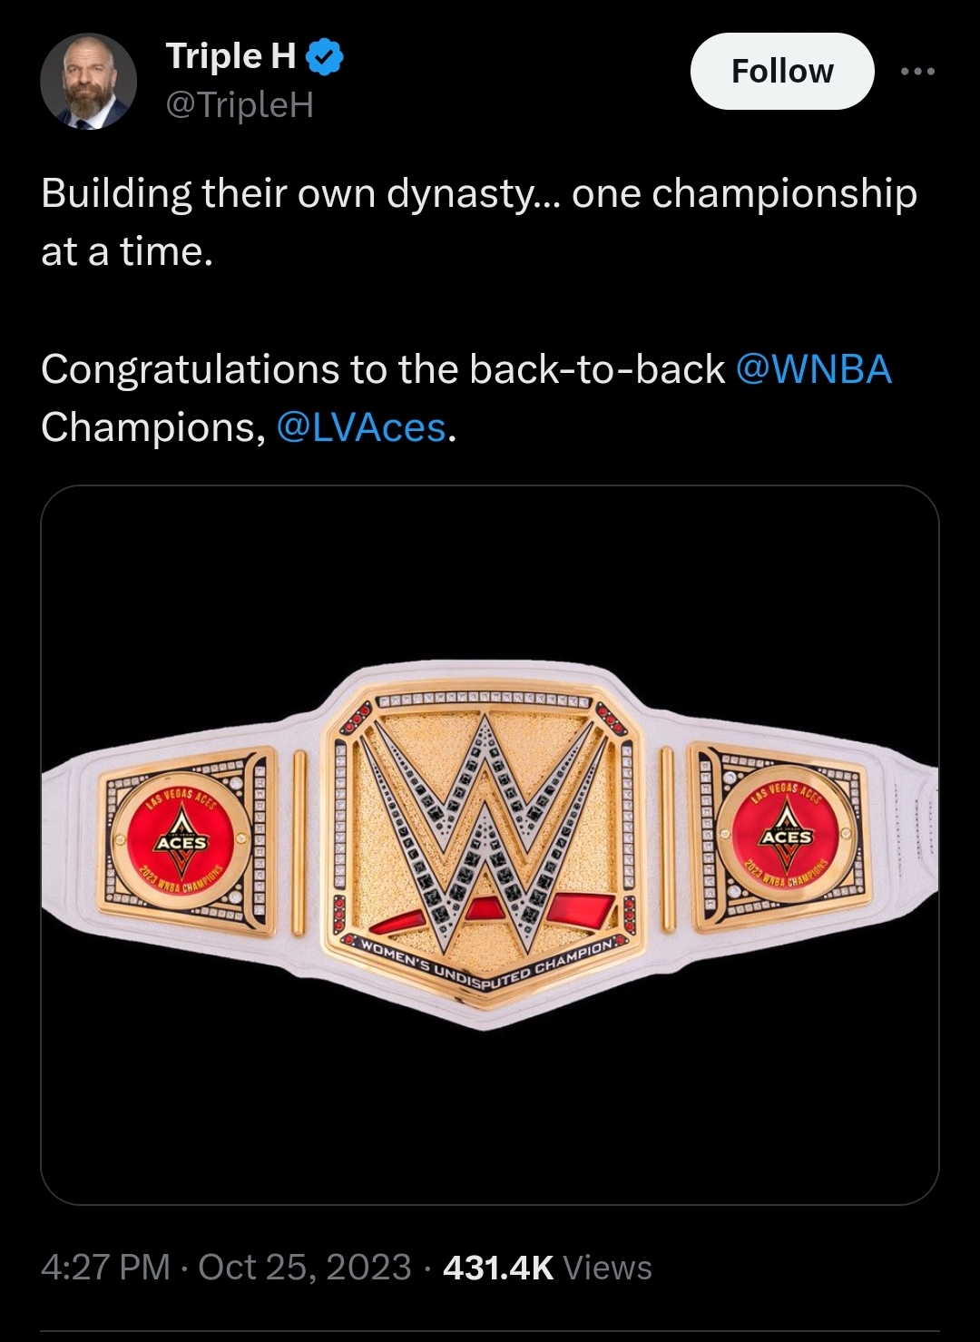The height and width of the screenshot is (1342, 980).
Task: Click the right Las Vegas Aces side plate
Action: [x=786, y=833]
